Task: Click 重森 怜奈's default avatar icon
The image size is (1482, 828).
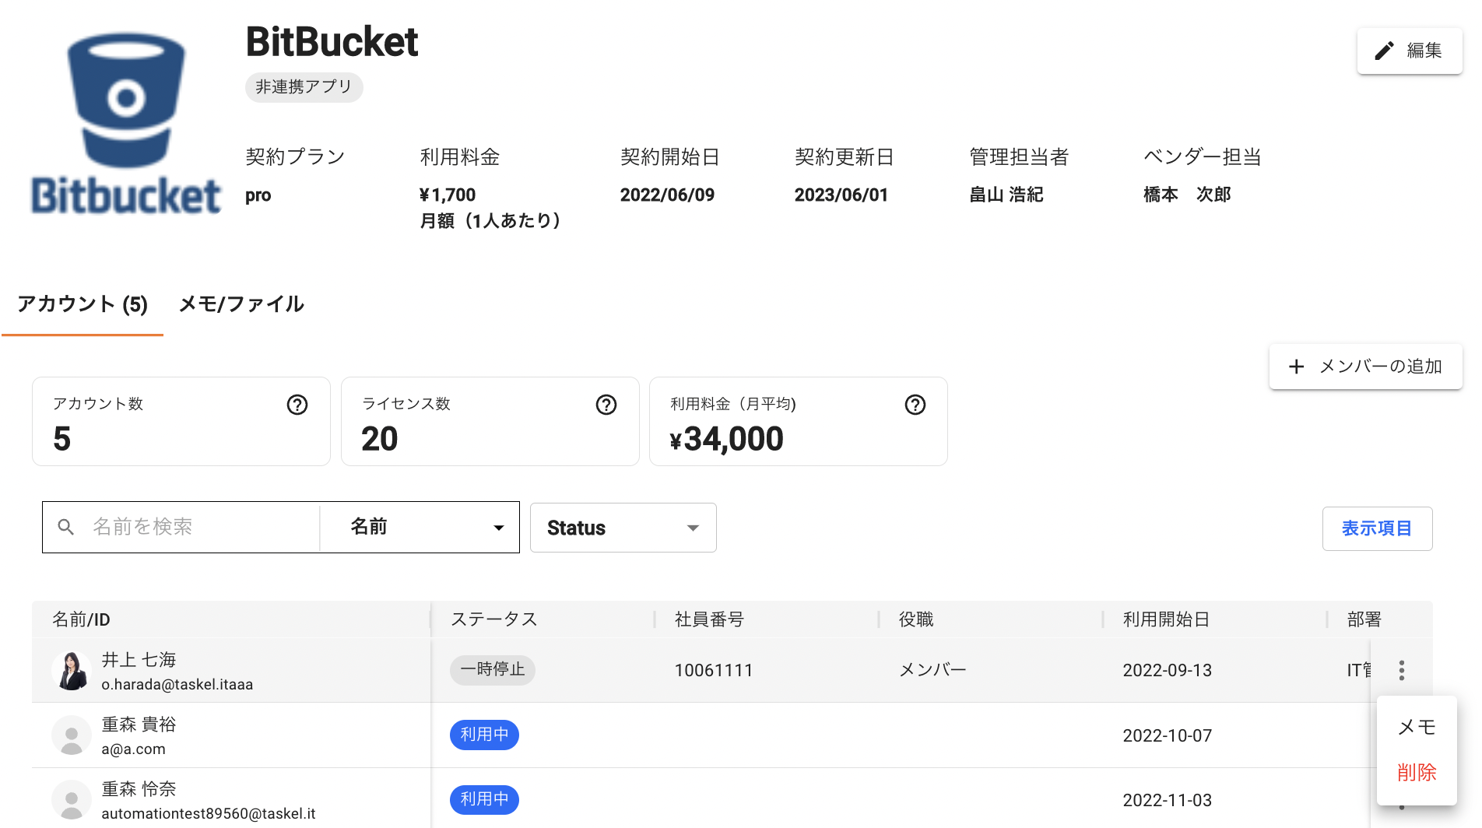Action: [72, 800]
